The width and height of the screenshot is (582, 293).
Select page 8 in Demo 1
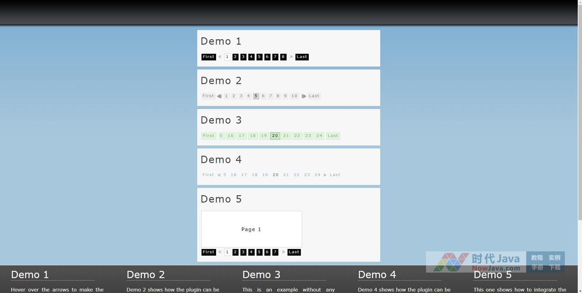tap(283, 57)
